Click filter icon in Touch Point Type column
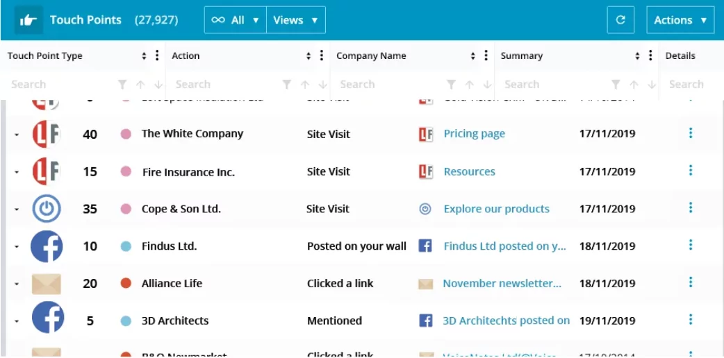The width and height of the screenshot is (724, 358). [x=122, y=85]
